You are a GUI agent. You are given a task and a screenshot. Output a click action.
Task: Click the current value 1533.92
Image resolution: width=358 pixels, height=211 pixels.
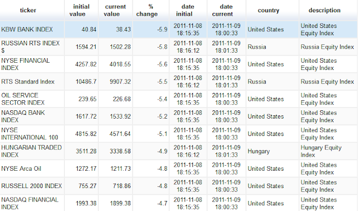[x=120, y=116]
